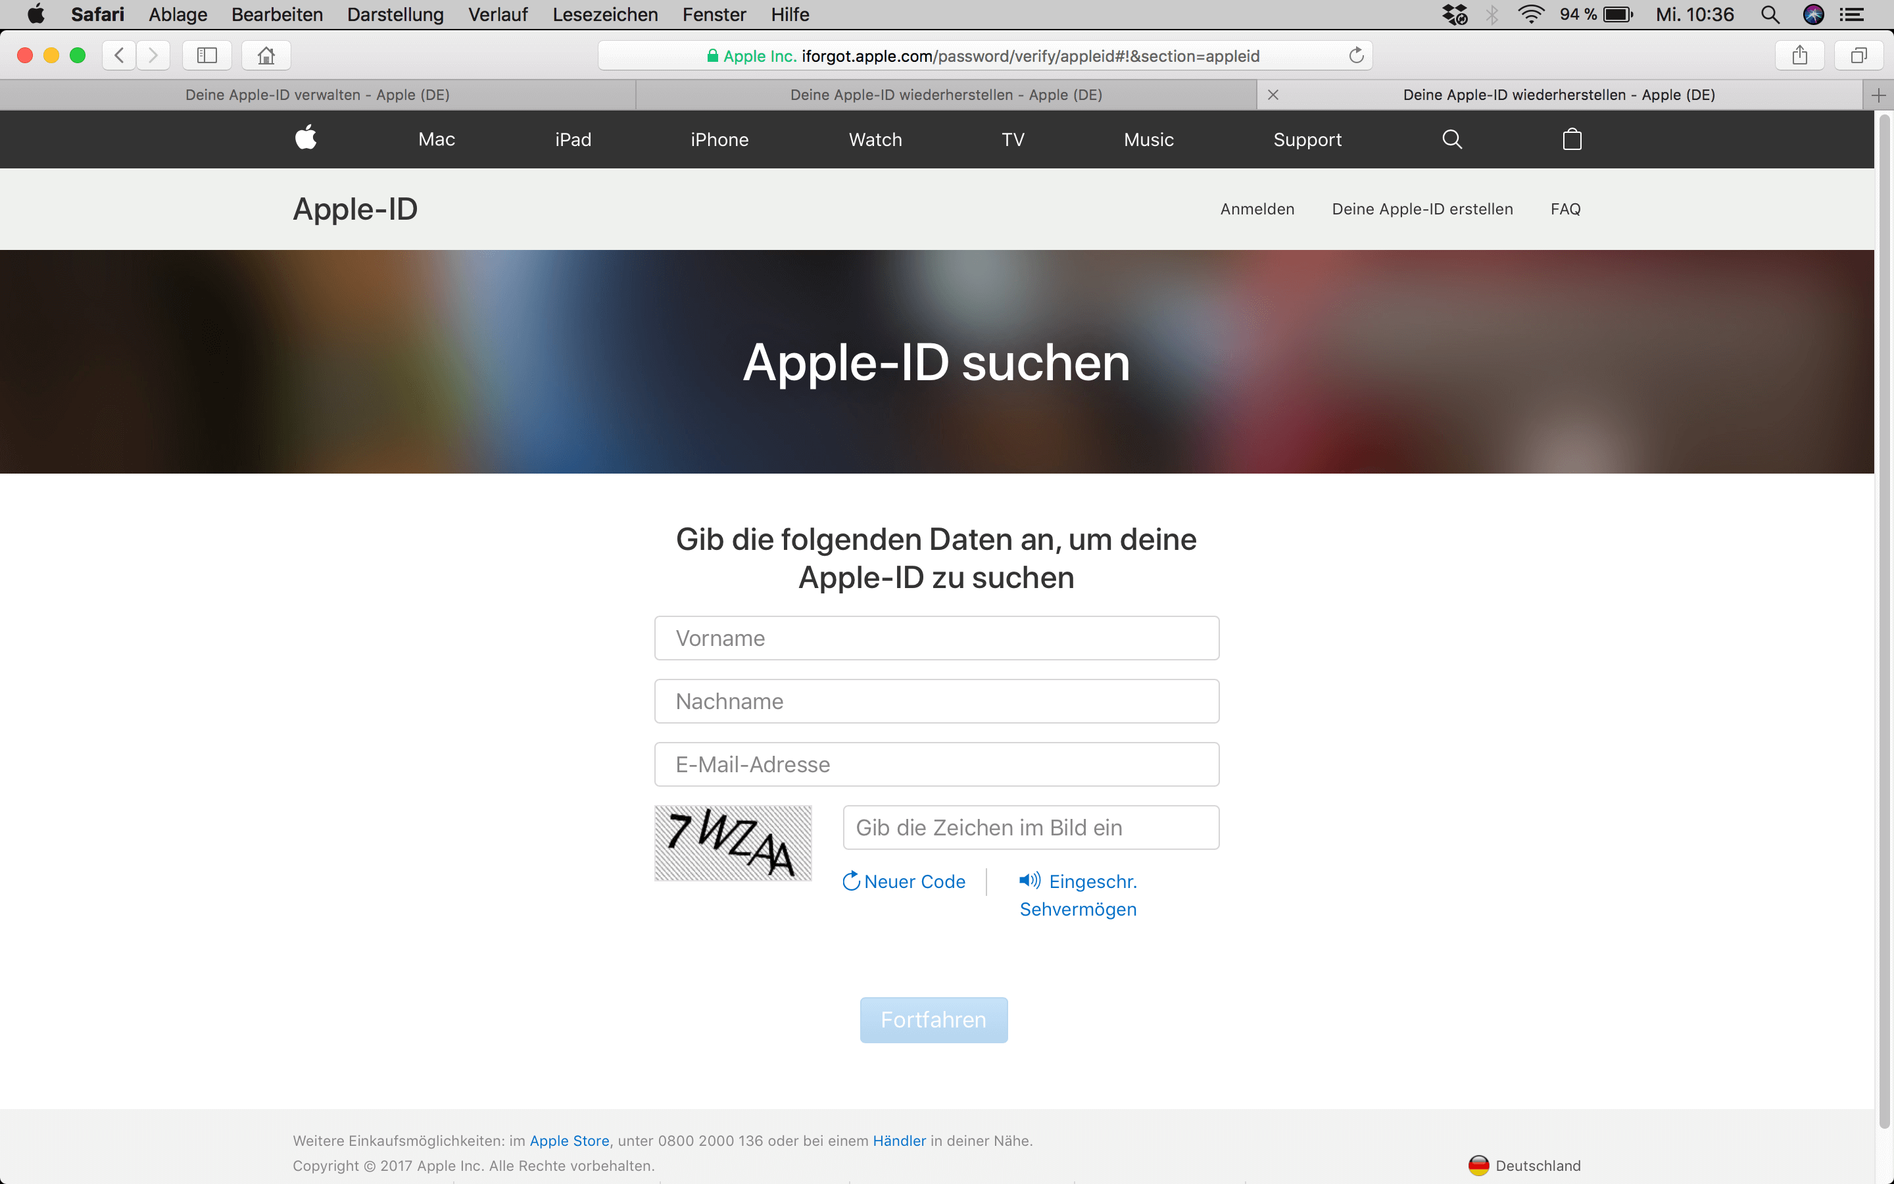Click the Neuer Code refresh link
1894x1184 pixels.
click(904, 881)
